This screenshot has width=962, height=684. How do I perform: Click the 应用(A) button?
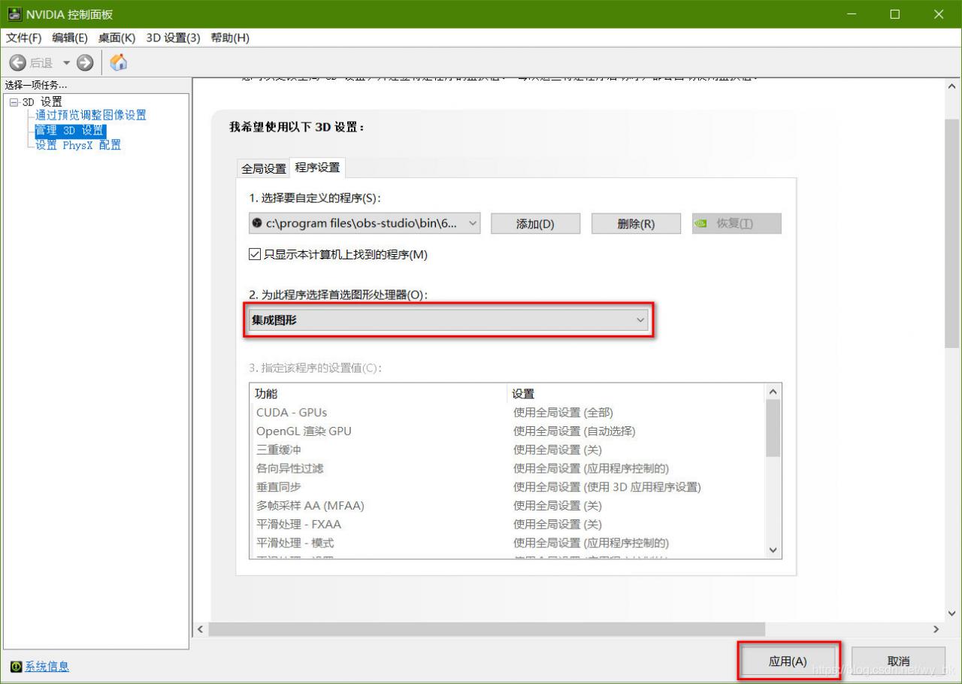tap(788, 661)
